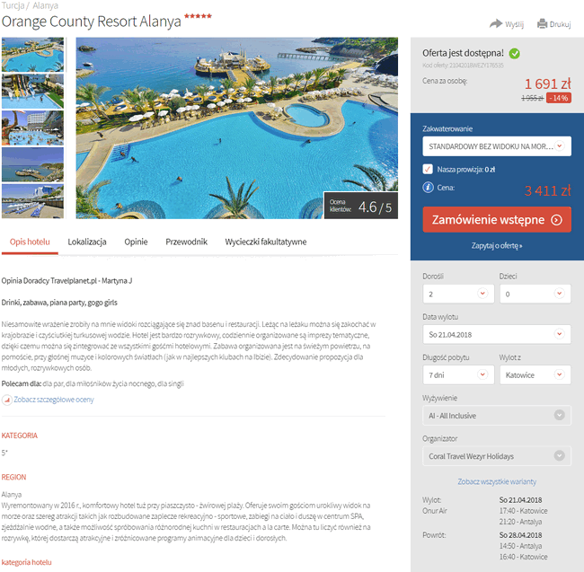This screenshot has width=584, height=572.
Task: Click the hotel title Orange County Resort Alanya
Action: (x=92, y=22)
